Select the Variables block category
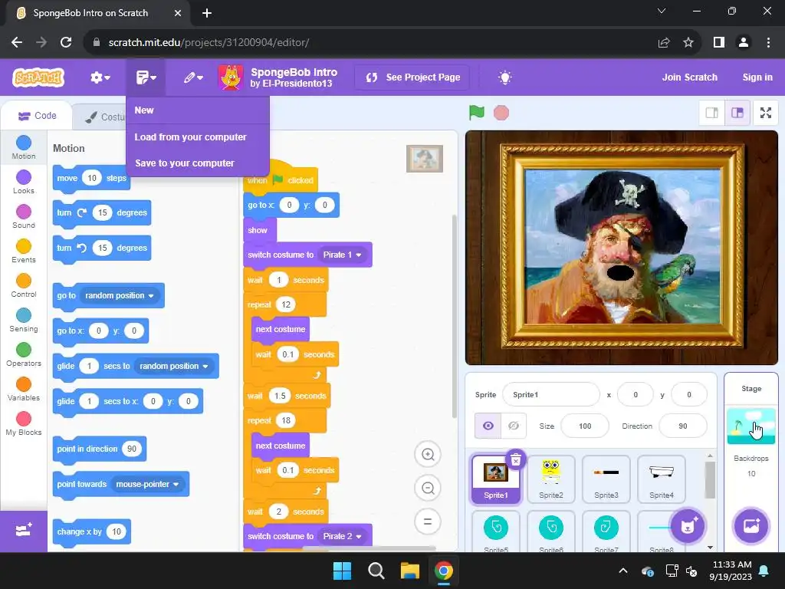The image size is (785, 589). pyautogui.click(x=24, y=389)
